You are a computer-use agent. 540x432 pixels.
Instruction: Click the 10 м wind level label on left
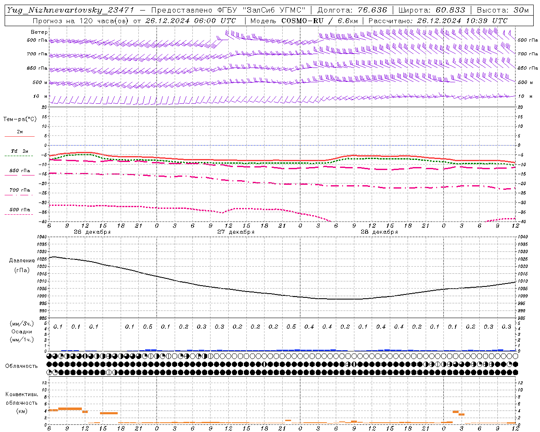pos(40,96)
